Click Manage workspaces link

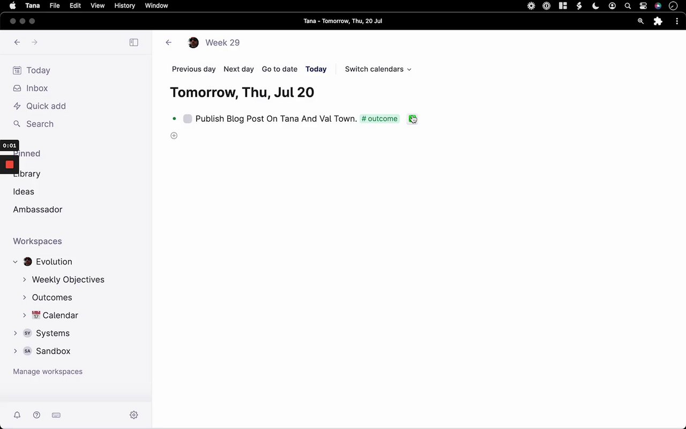(48, 372)
